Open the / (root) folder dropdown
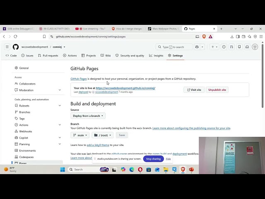The width and height of the screenshot is (265, 199). tap(103, 135)
